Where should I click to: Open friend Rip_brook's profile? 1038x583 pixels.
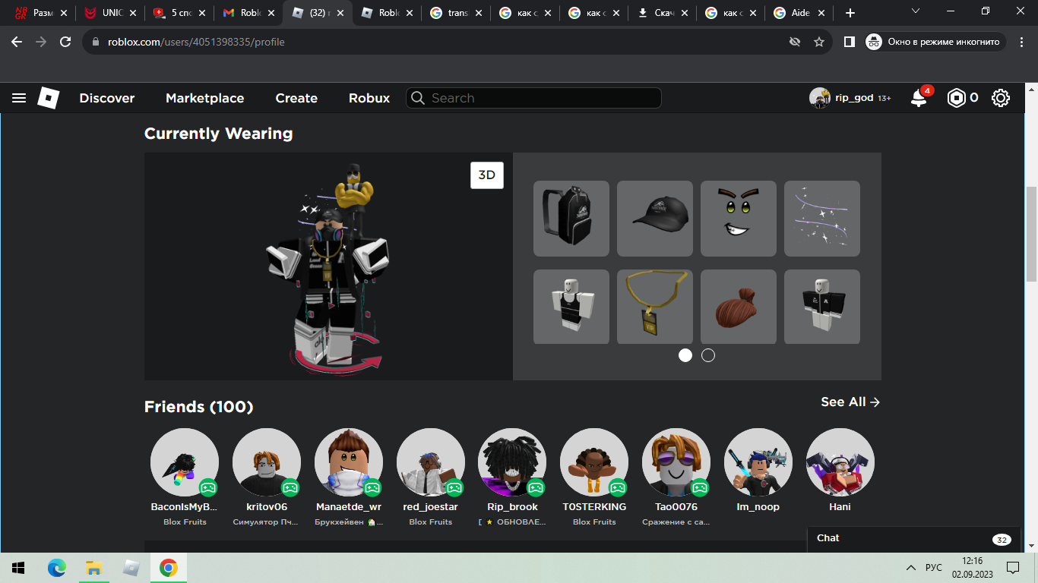pos(512,462)
